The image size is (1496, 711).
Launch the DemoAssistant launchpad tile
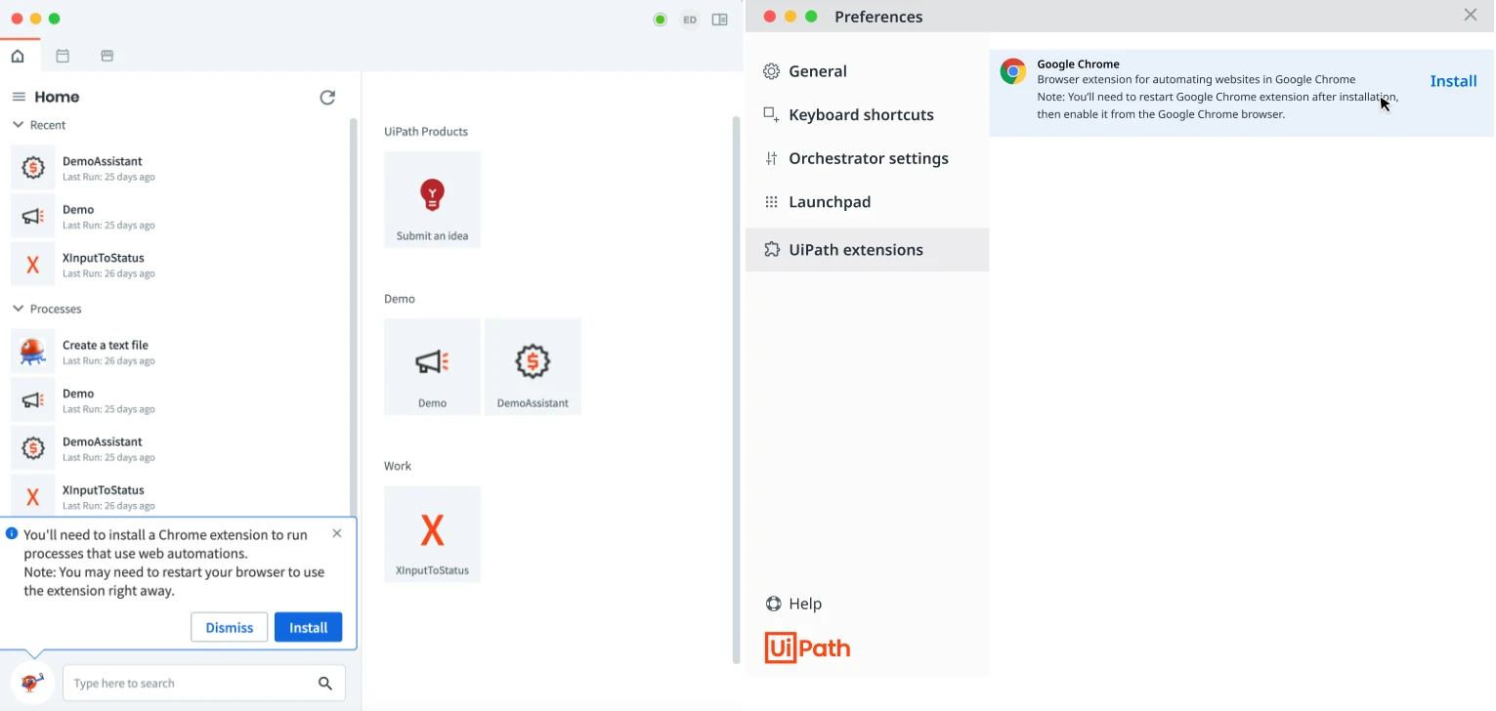click(x=533, y=366)
